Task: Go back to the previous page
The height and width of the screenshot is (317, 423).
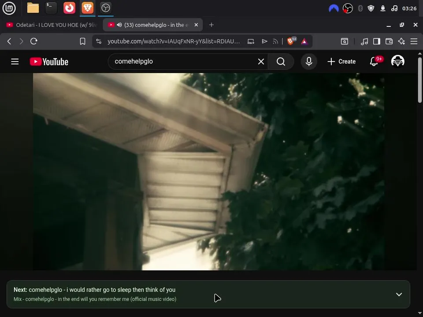Action: (x=9, y=41)
